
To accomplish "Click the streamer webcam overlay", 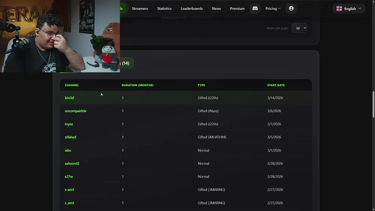I will coord(60,36).
